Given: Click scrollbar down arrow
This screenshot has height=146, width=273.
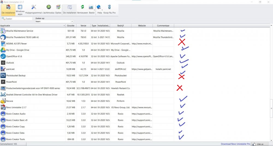Looking at the screenshot, I should pyautogui.click(x=271, y=141).
